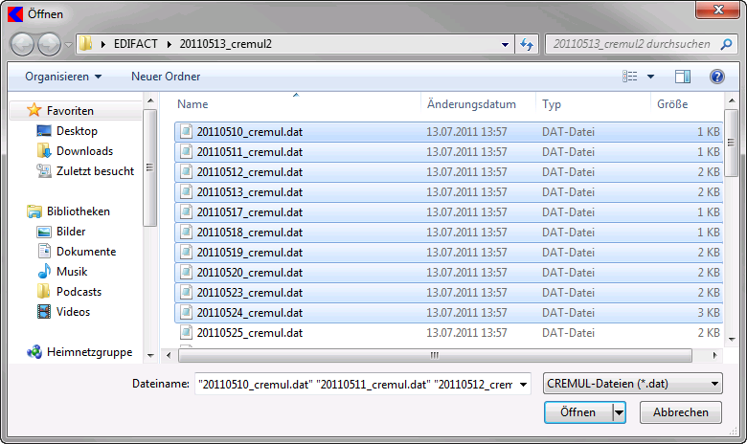Open the Öffnen button dropdown arrow
The height and width of the screenshot is (444, 747).
coord(619,412)
